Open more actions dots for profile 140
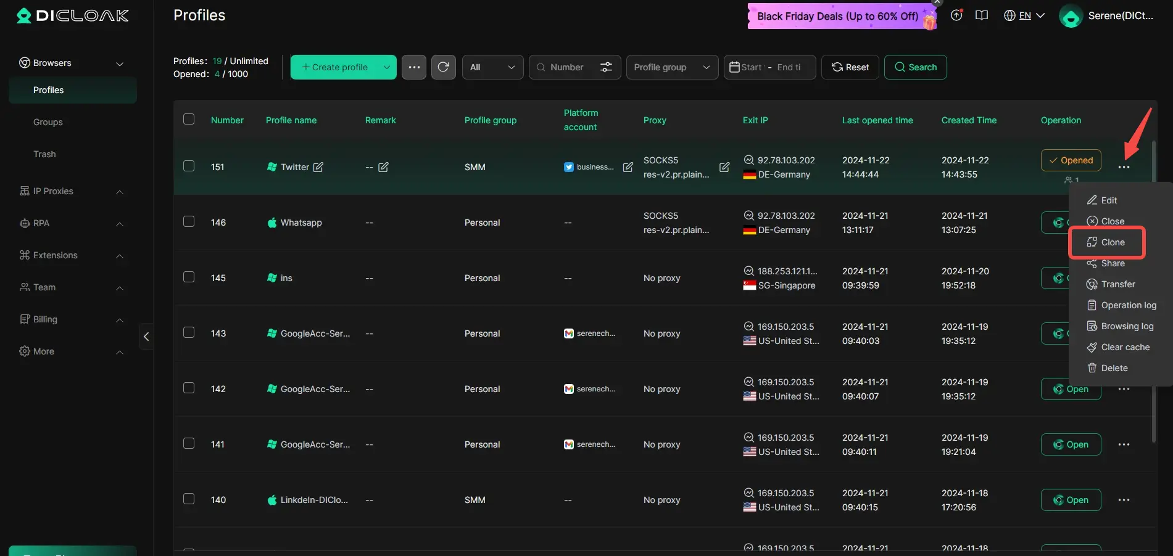1173x556 pixels. tap(1124, 500)
